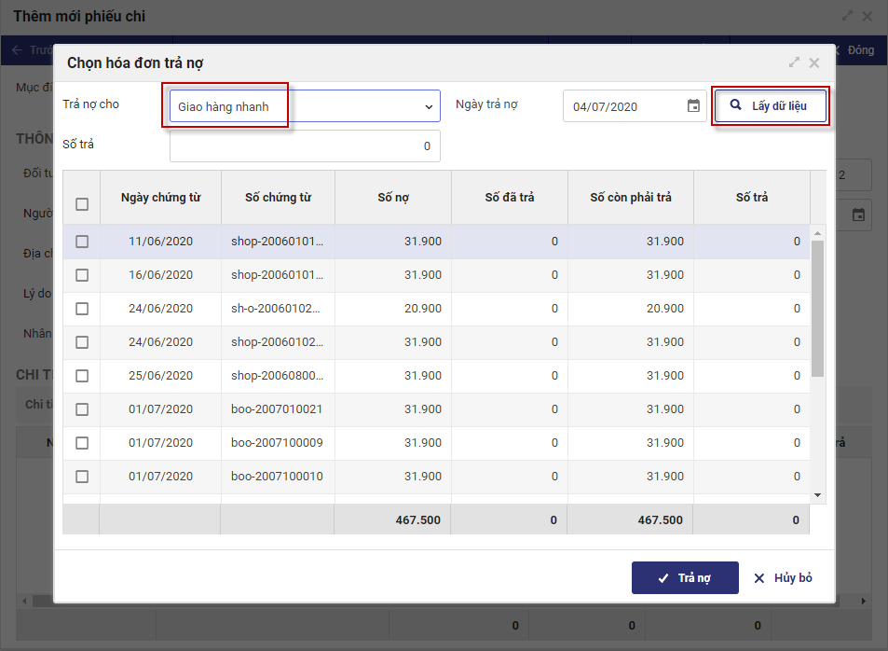The height and width of the screenshot is (651, 888).
Task: Click the Ngày trả nợ date field
Action: [x=624, y=106]
